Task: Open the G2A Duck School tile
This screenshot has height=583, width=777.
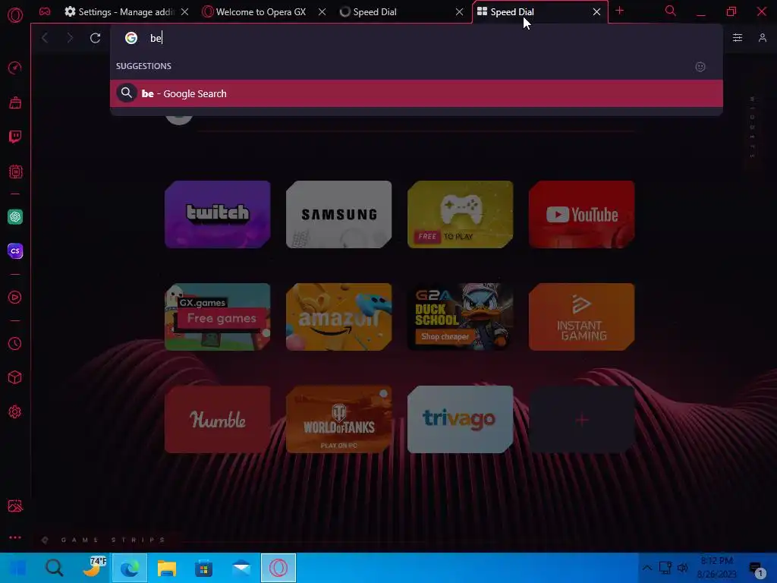Action: pos(461,317)
